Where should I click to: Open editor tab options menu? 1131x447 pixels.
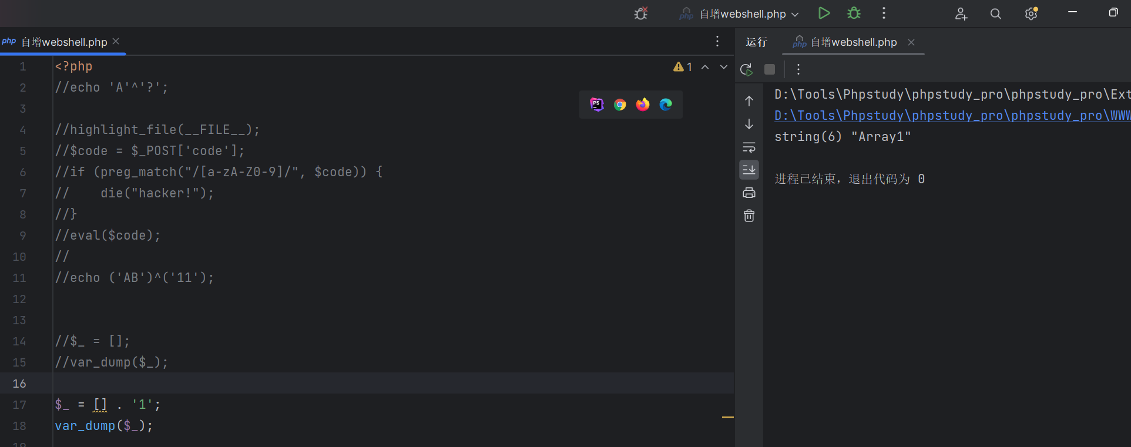[x=717, y=41]
